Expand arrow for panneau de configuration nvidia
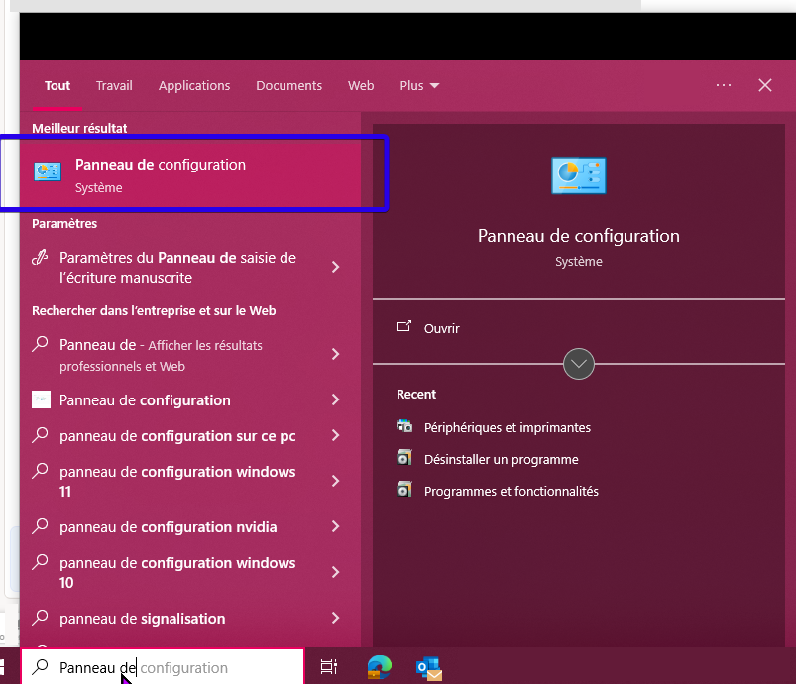This screenshot has width=796, height=684. [336, 526]
